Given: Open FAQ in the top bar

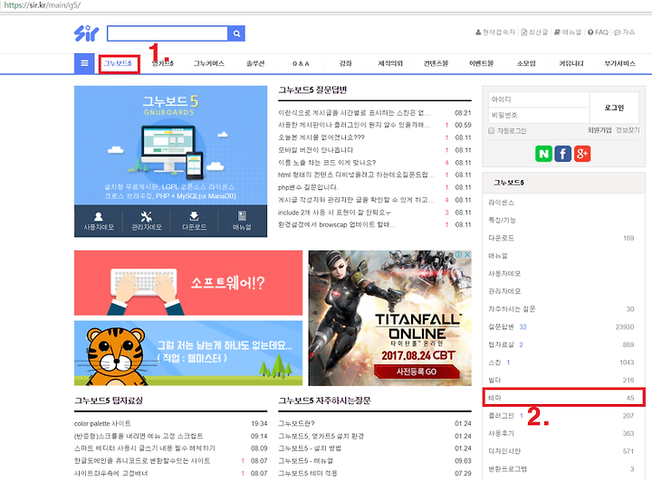Looking at the screenshot, I should coord(598,32).
